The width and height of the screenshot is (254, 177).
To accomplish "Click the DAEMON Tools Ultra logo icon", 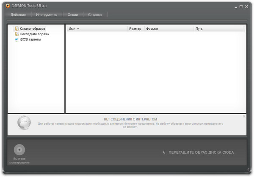I will coord(8,6).
